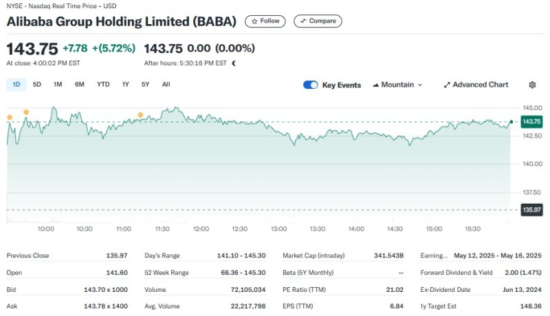The width and height of the screenshot is (550, 316).
Task: Click the end-of-line price dot on chart
Action: (x=511, y=122)
